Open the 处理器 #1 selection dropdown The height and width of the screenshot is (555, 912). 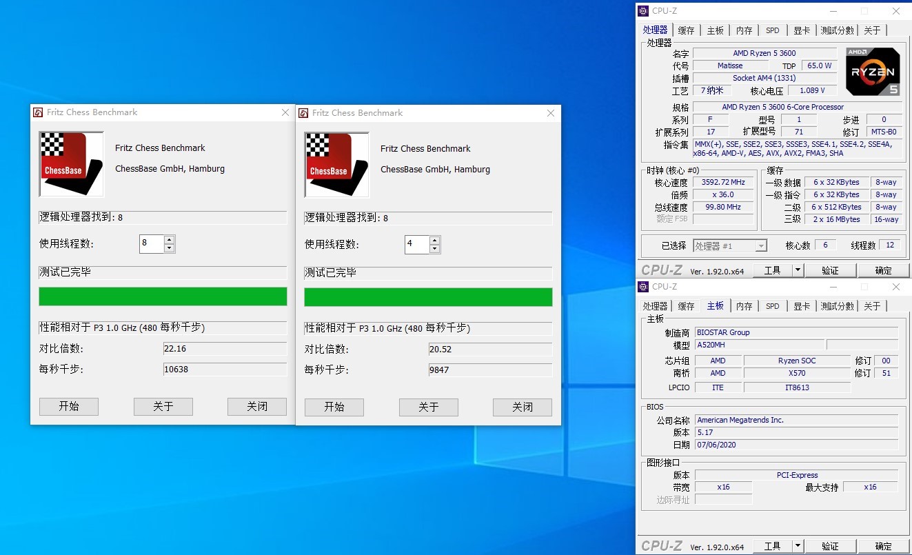tap(761, 245)
